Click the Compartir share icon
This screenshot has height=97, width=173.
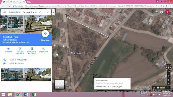click(44, 49)
